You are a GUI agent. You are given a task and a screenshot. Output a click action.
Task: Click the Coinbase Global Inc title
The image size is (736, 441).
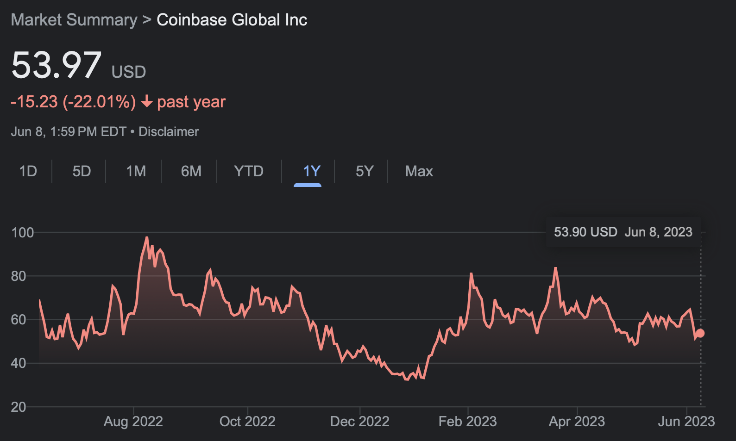coord(232,20)
